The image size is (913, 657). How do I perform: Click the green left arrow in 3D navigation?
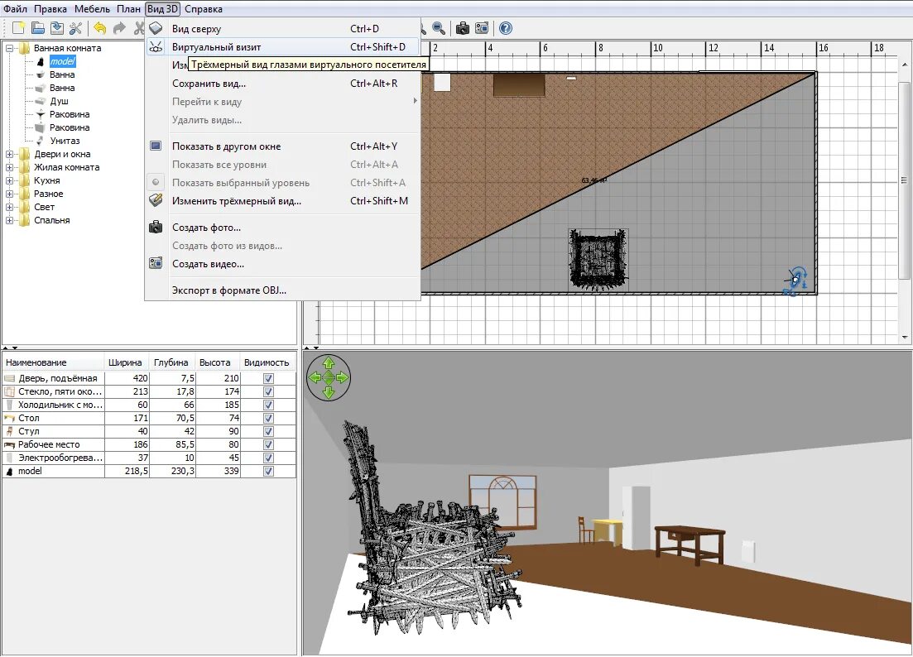pyautogui.click(x=315, y=377)
